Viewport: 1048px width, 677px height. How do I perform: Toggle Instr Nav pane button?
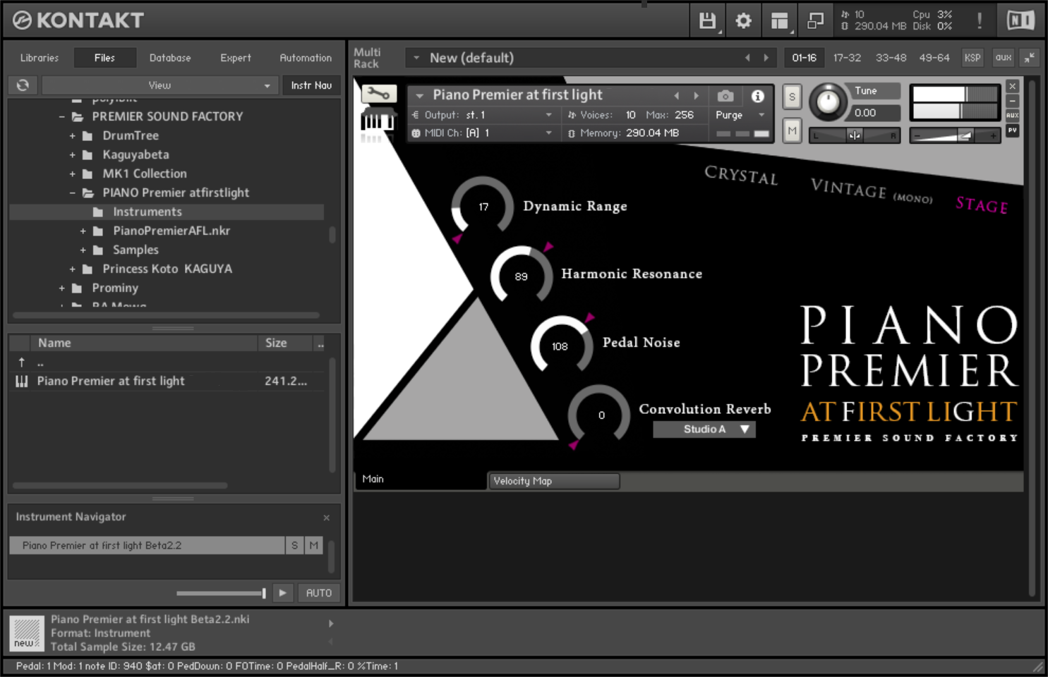click(311, 85)
